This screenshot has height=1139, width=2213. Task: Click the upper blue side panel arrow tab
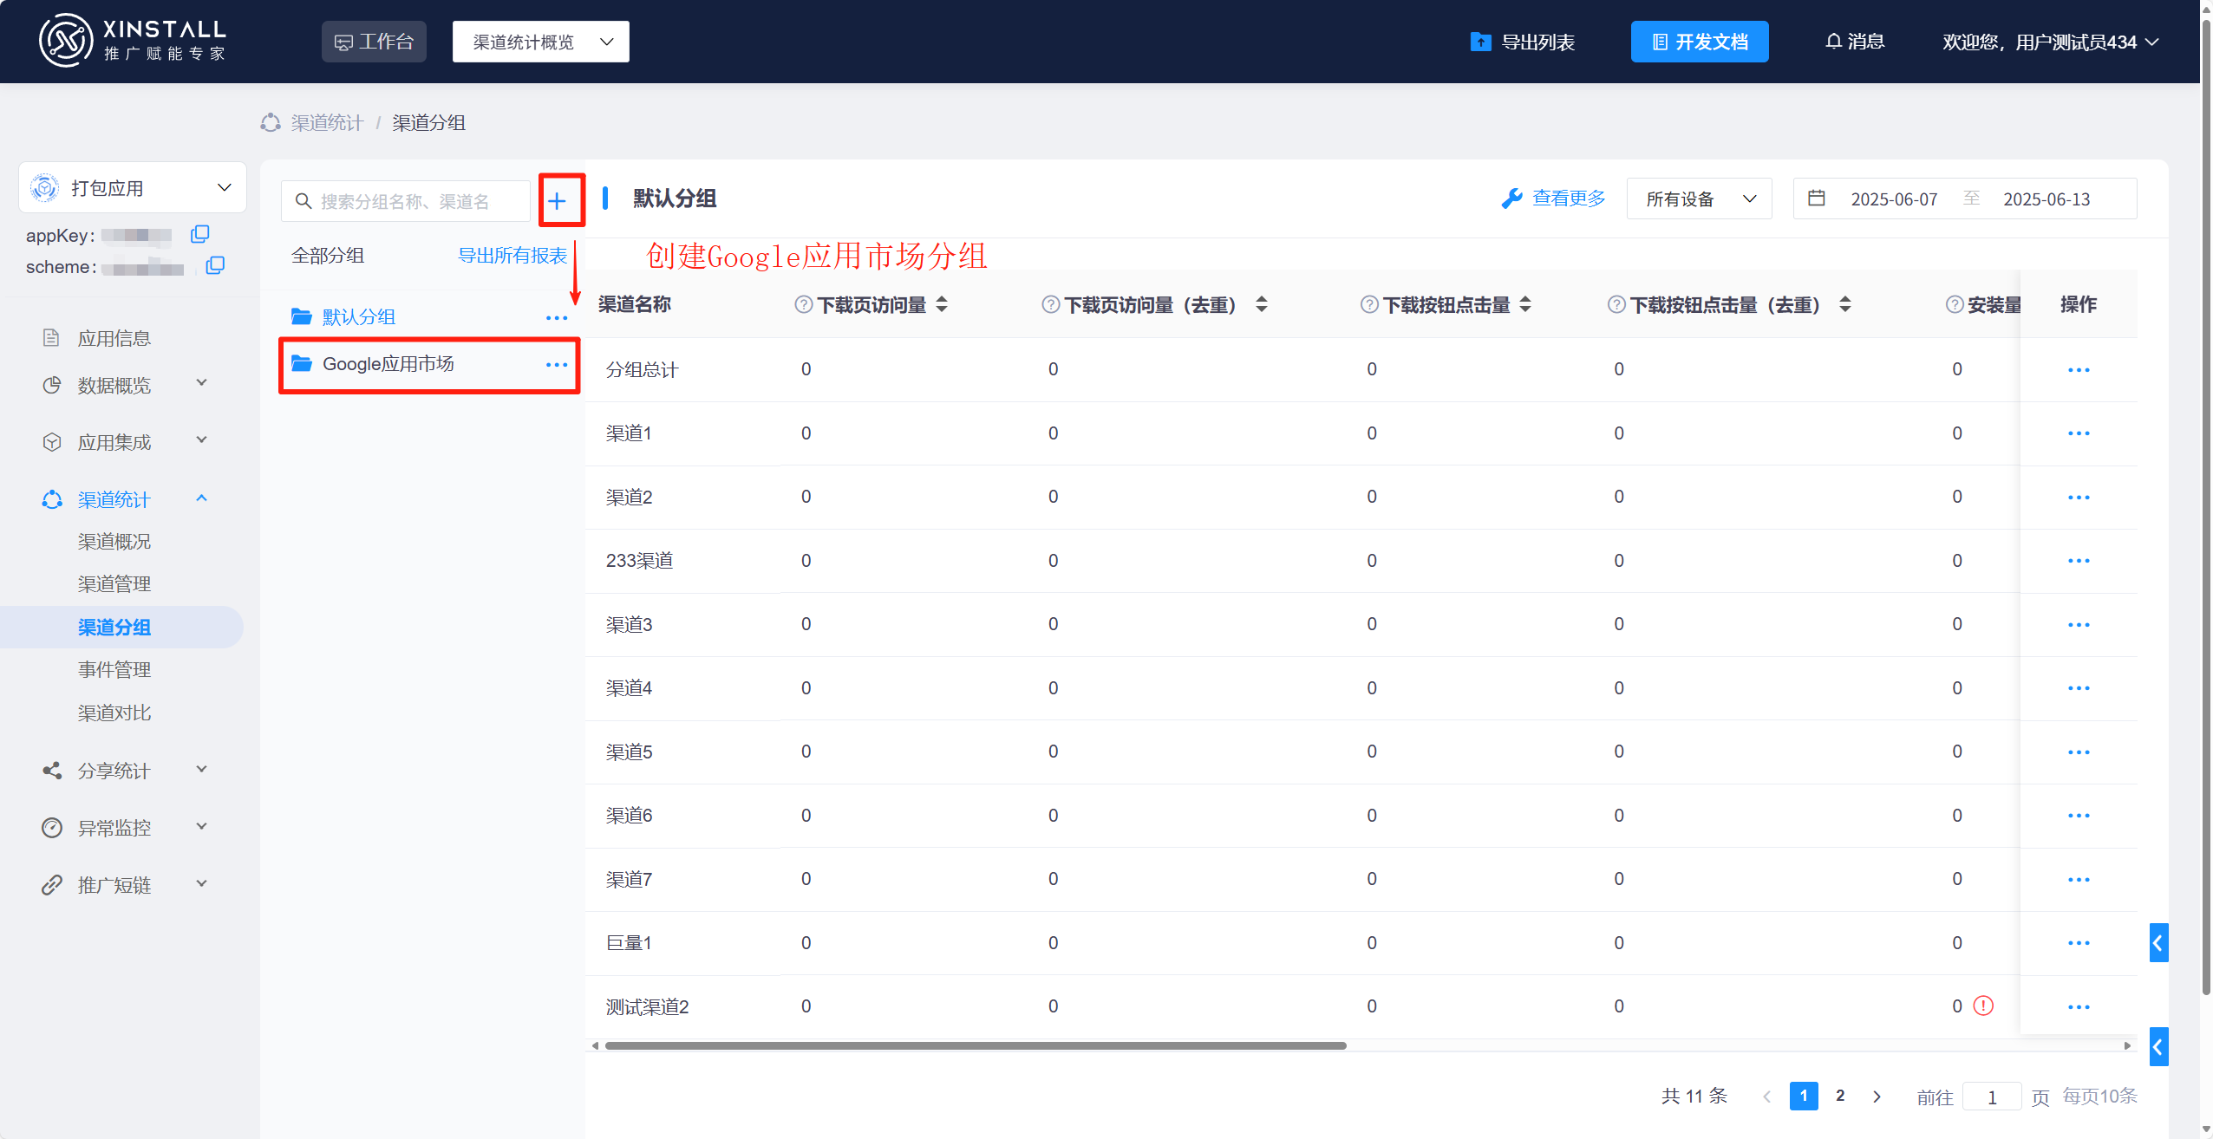pyautogui.click(x=2158, y=943)
